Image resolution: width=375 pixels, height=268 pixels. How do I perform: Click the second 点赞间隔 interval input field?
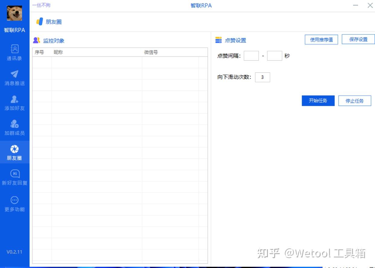pos(275,56)
